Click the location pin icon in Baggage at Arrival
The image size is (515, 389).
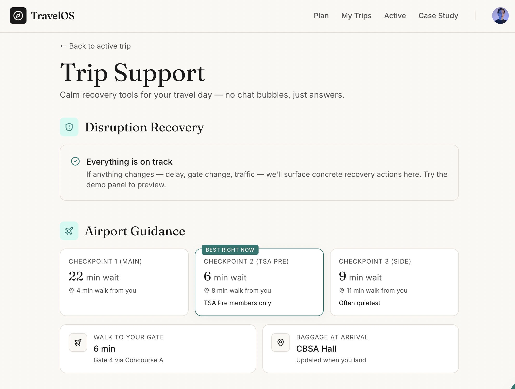pos(281,343)
